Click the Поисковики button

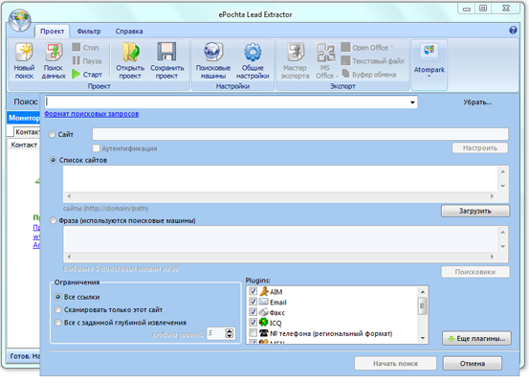click(475, 272)
